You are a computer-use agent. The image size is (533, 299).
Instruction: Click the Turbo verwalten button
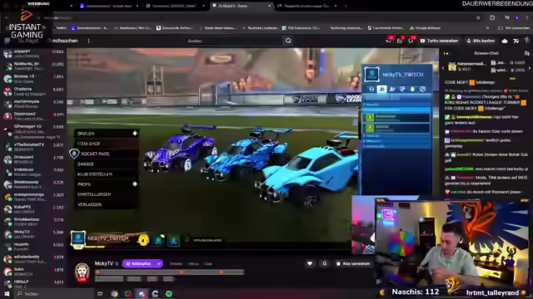pos(439,41)
